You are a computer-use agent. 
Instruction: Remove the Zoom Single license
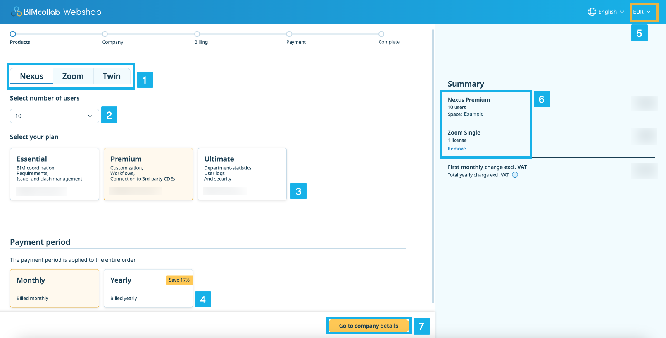[x=457, y=149]
